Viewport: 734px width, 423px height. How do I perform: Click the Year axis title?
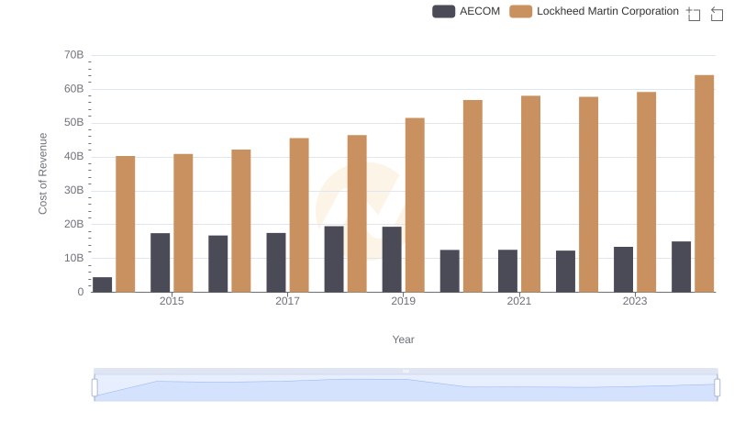(x=403, y=340)
